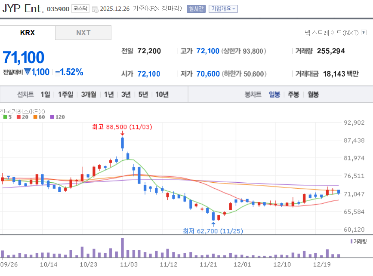373x276 pixels.
Task: Click the purple 120-day moving average swatch
Action: pos(52,117)
